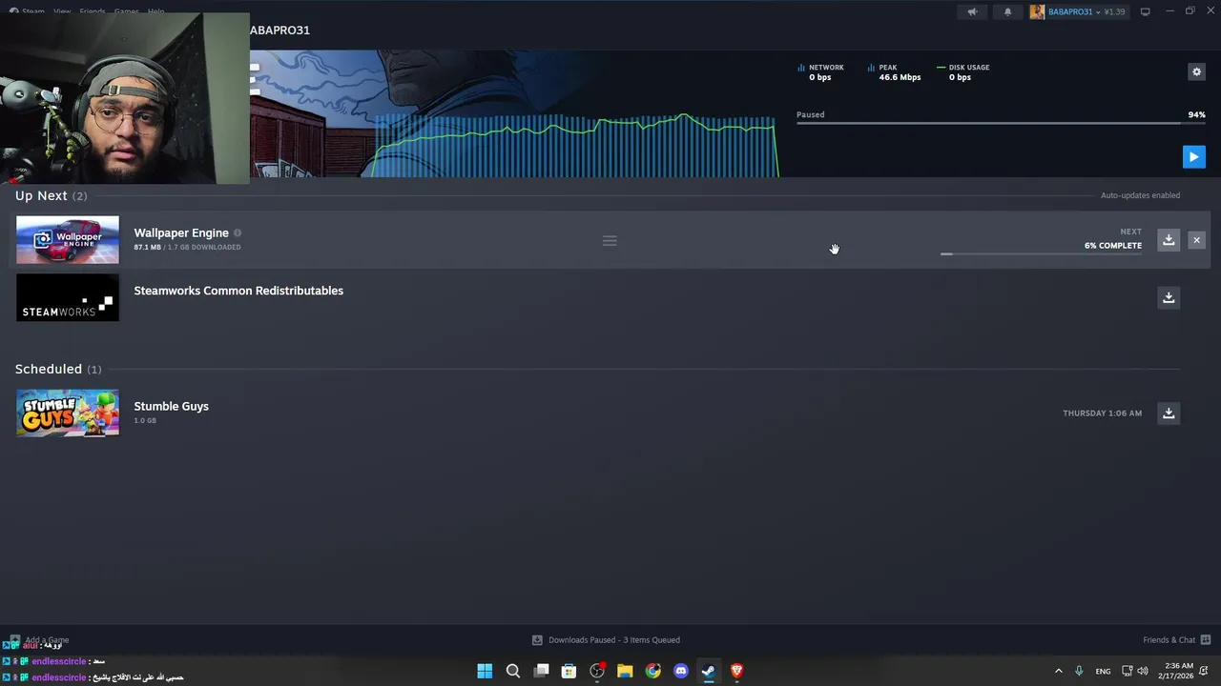Image resolution: width=1221 pixels, height=686 pixels.
Task: Switch to Big Picture mode icon
Action: point(1145,11)
